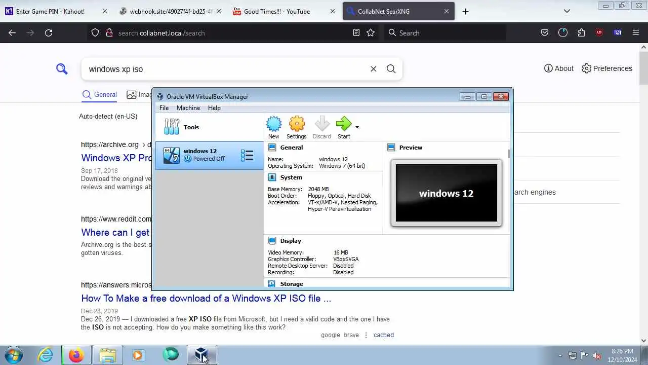Click the Firefox taskbar icon
648x365 pixels.
coord(76,354)
